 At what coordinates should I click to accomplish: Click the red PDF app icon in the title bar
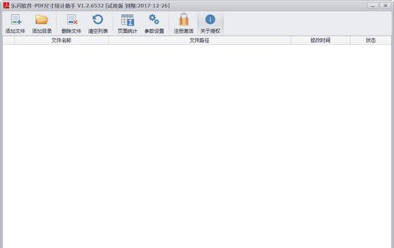click(x=6, y=5)
